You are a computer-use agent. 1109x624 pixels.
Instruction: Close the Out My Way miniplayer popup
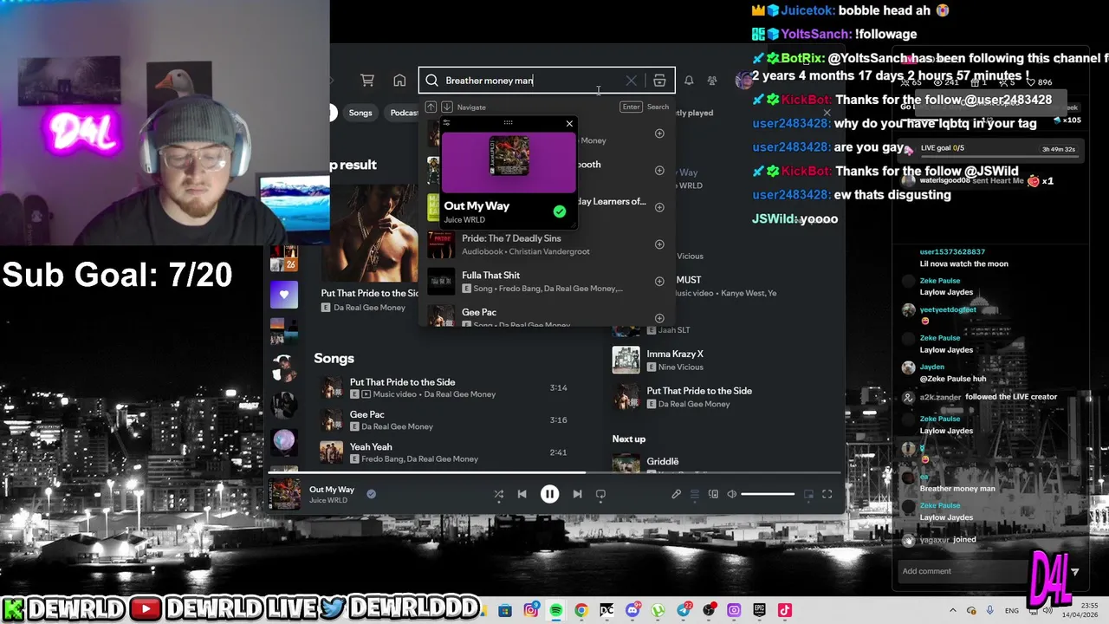click(569, 123)
